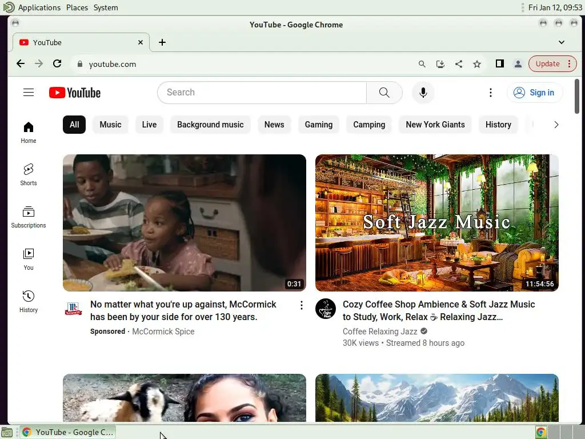Select the Live category chip
The image size is (585, 439).
(149, 125)
